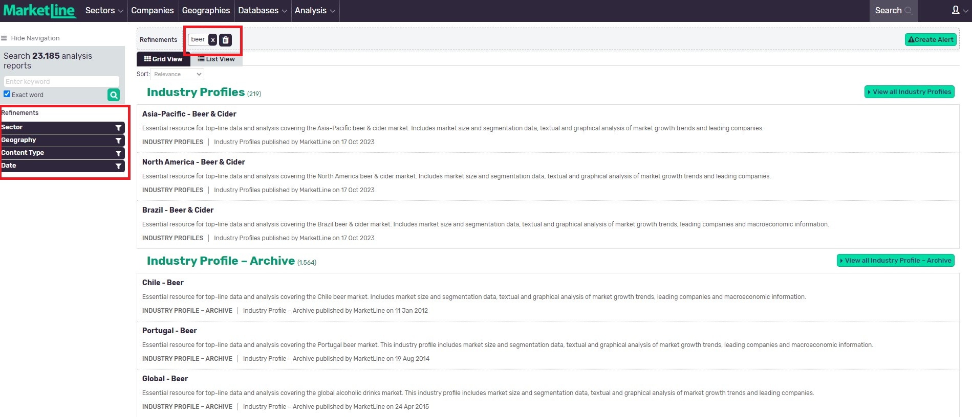Viewport: 972px width, 417px height.
Task: Expand the Sectors menu
Action: coord(104,11)
